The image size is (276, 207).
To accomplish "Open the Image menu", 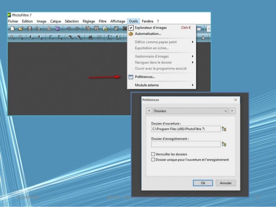I will 42,21.
